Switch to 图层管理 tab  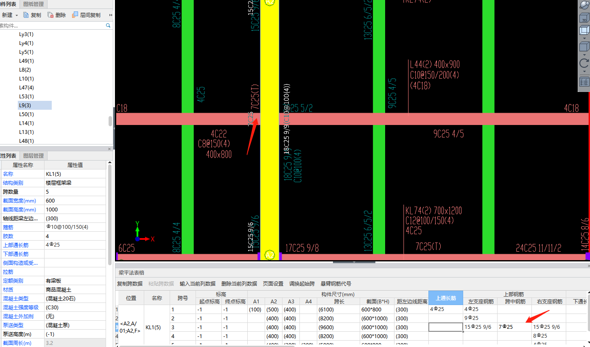(x=34, y=156)
